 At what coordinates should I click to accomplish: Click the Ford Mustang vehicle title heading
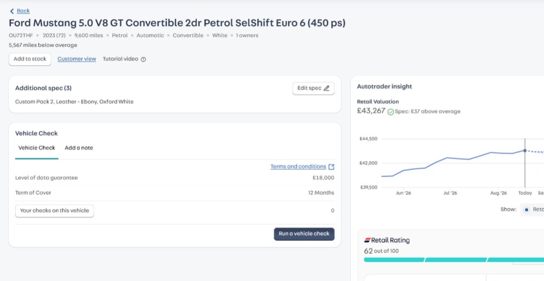pos(177,23)
